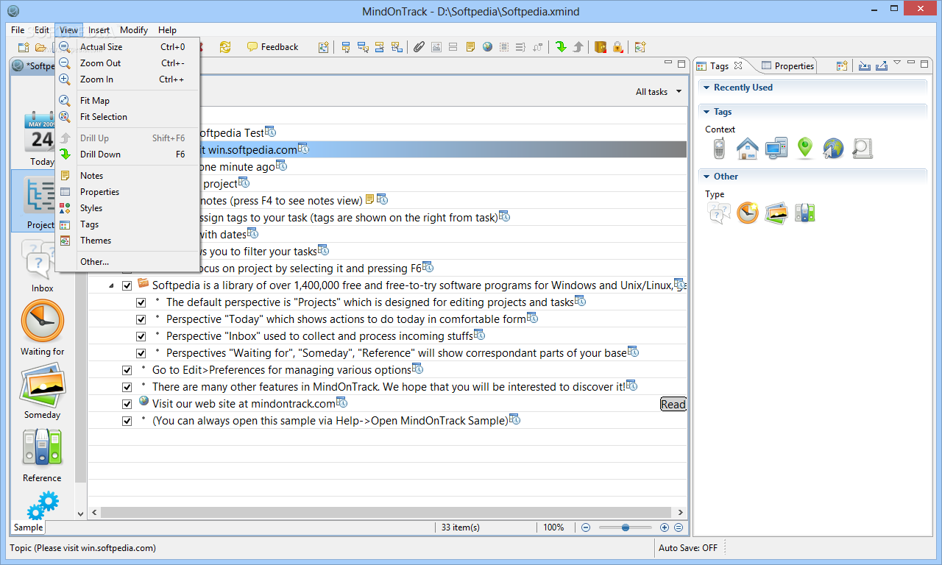Click the export icon in Tags panel

(x=882, y=66)
